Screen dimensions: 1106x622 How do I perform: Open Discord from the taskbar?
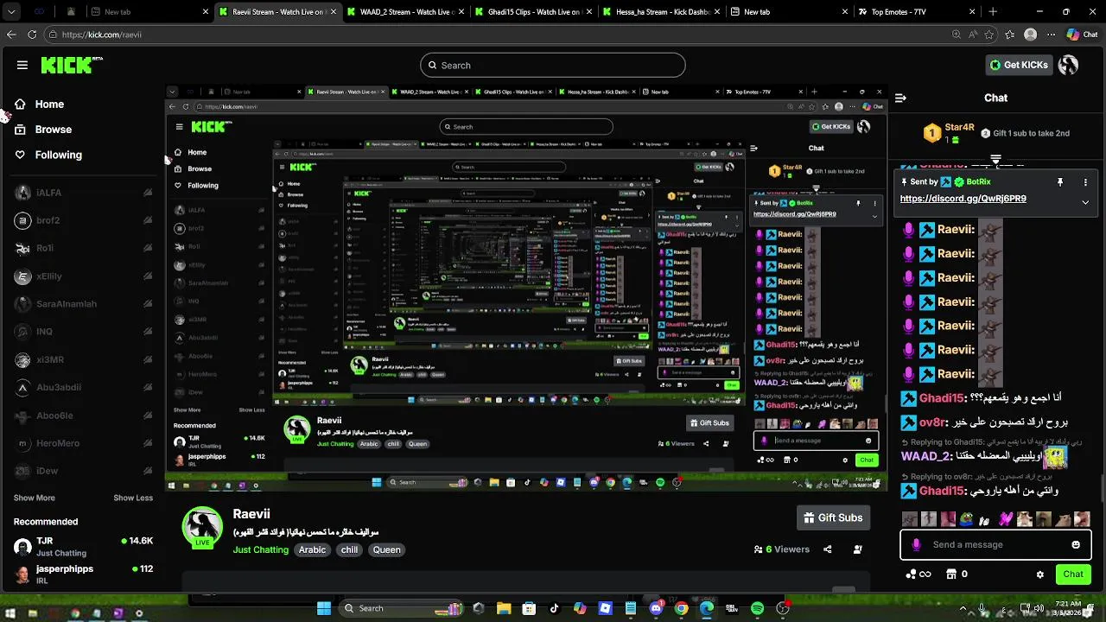click(656, 608)
